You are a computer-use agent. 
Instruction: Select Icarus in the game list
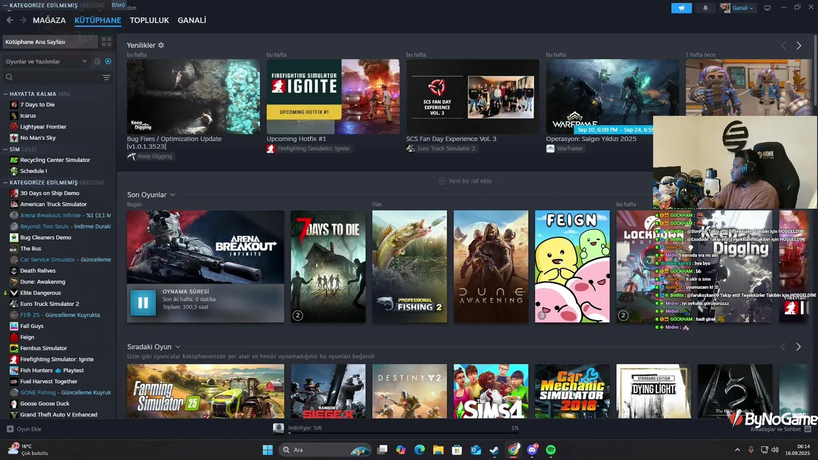pos(28,116)
